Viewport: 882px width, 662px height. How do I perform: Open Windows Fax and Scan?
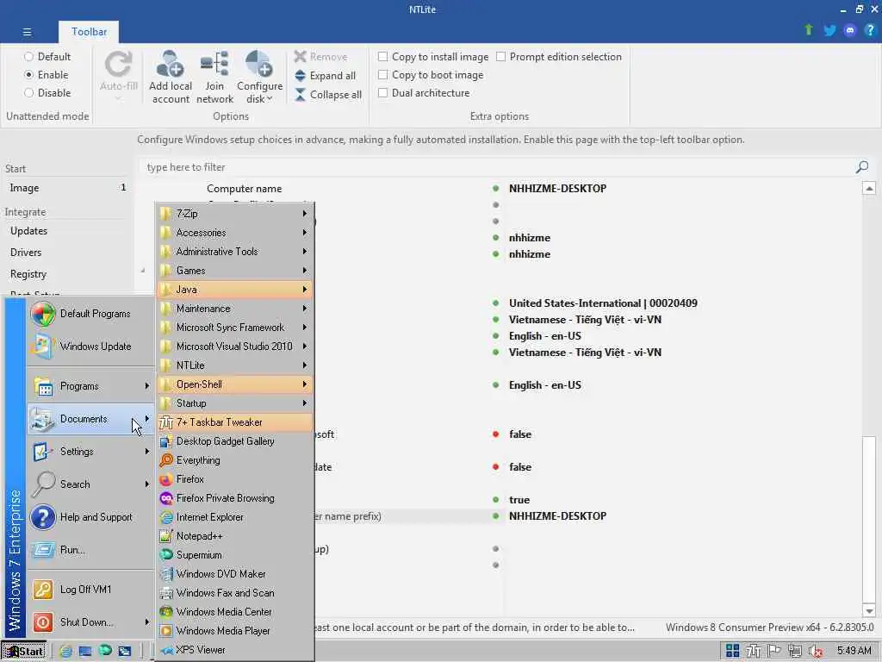[x=235, y=593]
